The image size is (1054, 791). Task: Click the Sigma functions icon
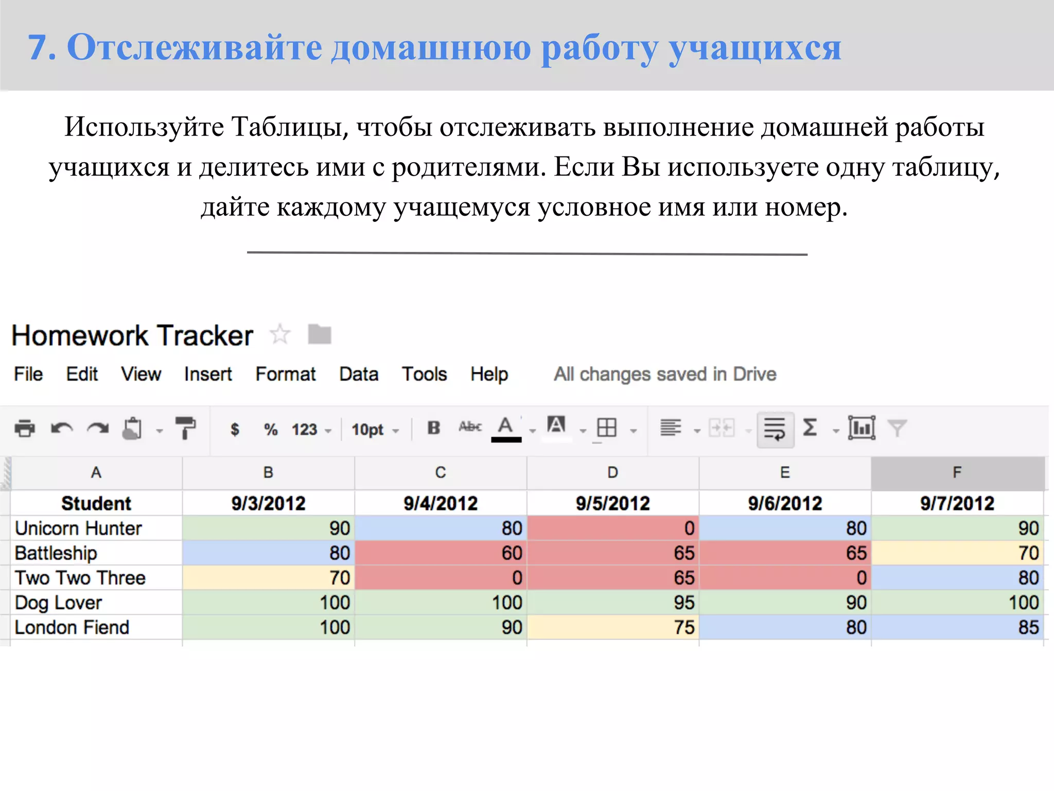pos(810,427)
